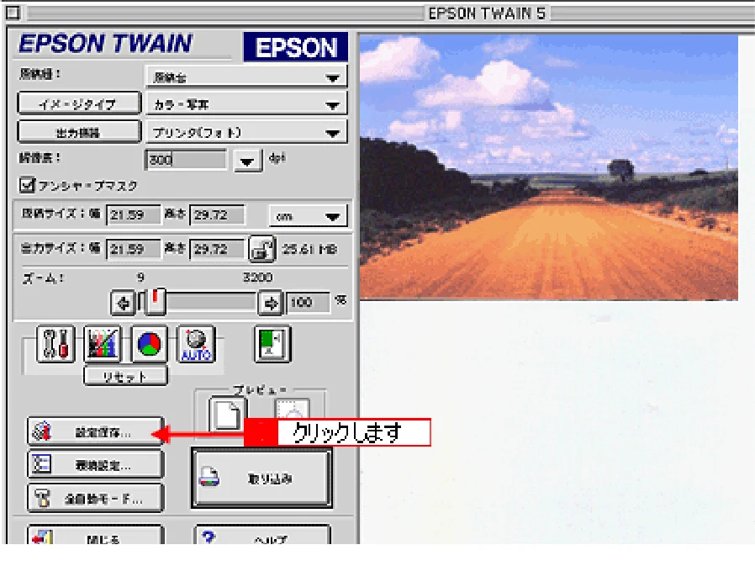Viewport: 755px width, 566px height.
Task: Click the window close box in title bar
Action: [x=13, y=13]
